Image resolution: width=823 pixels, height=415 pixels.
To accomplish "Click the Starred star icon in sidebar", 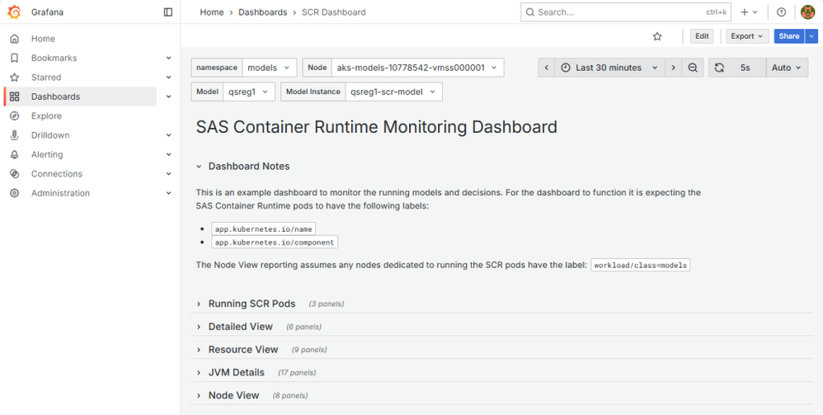I will tap(15, 78).
